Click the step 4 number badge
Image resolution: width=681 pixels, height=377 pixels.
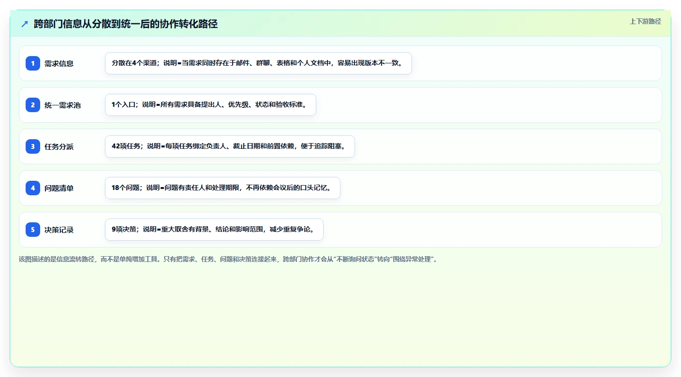(33, 188)
